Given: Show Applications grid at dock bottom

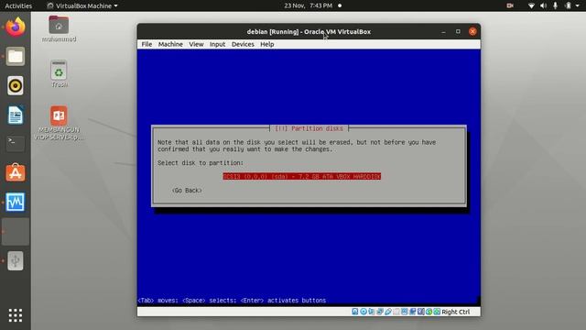Looking at the screenshot, I should pos(16,315).
